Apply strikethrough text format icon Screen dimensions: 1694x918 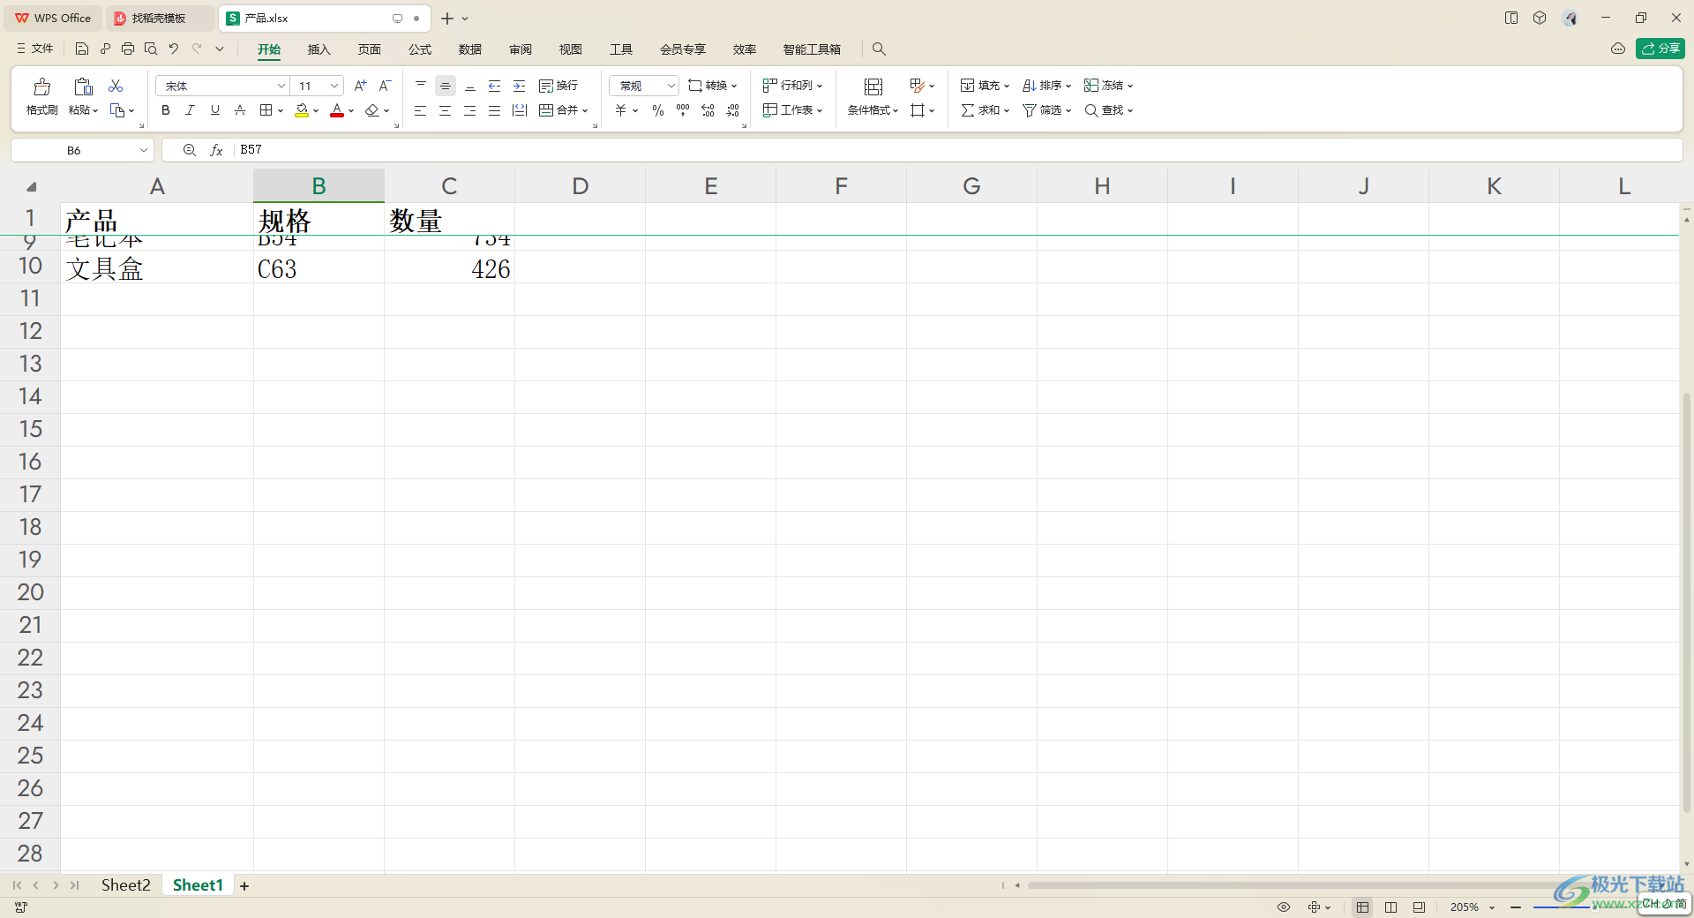click(x=240, y=110)
